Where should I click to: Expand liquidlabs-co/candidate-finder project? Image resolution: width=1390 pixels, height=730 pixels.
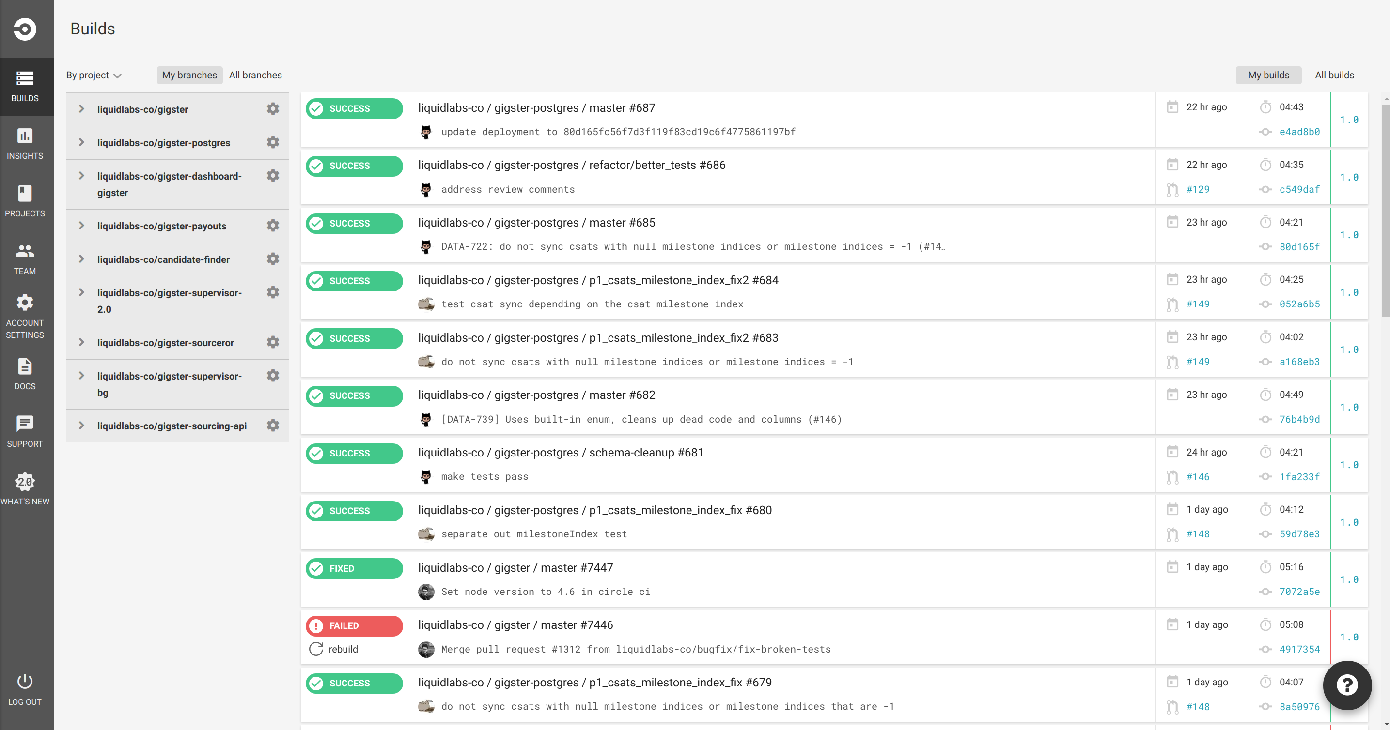[x=81, y=259]
